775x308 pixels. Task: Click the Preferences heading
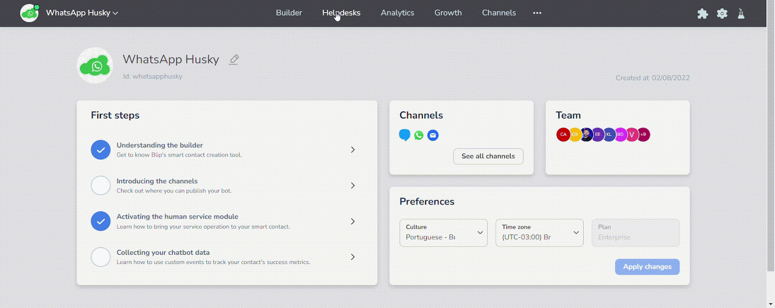coord(427,202)
